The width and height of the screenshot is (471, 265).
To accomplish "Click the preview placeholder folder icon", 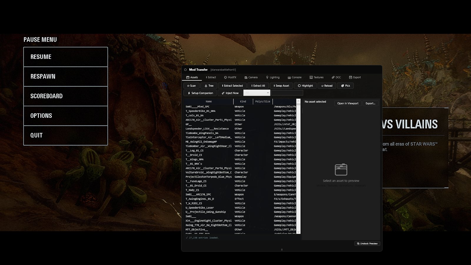I will [341, 170].
